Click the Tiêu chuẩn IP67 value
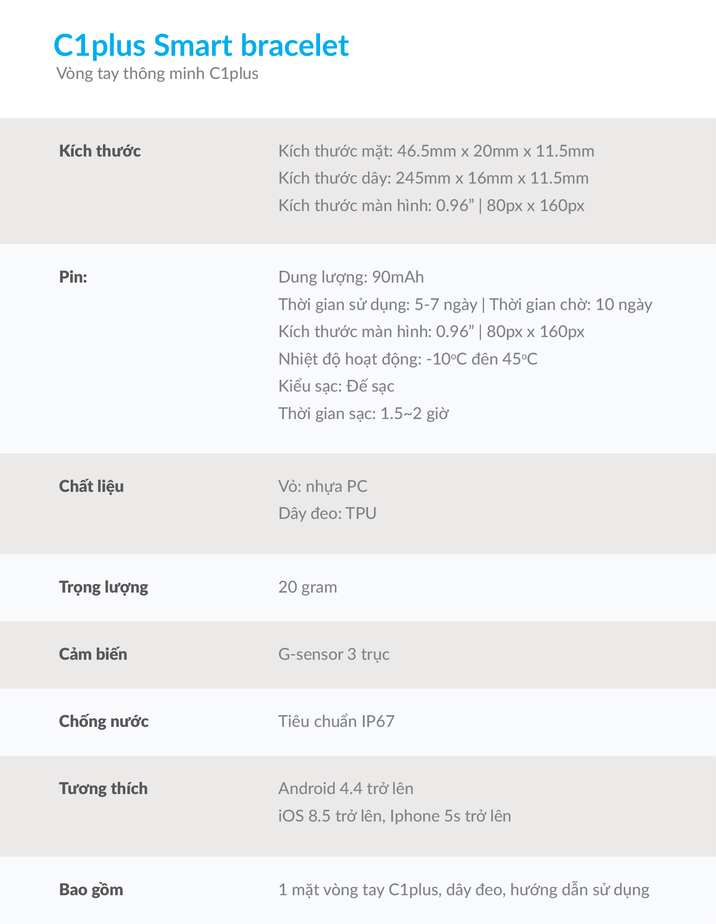This screenshot has width=716, height=924. coord(336,722)
